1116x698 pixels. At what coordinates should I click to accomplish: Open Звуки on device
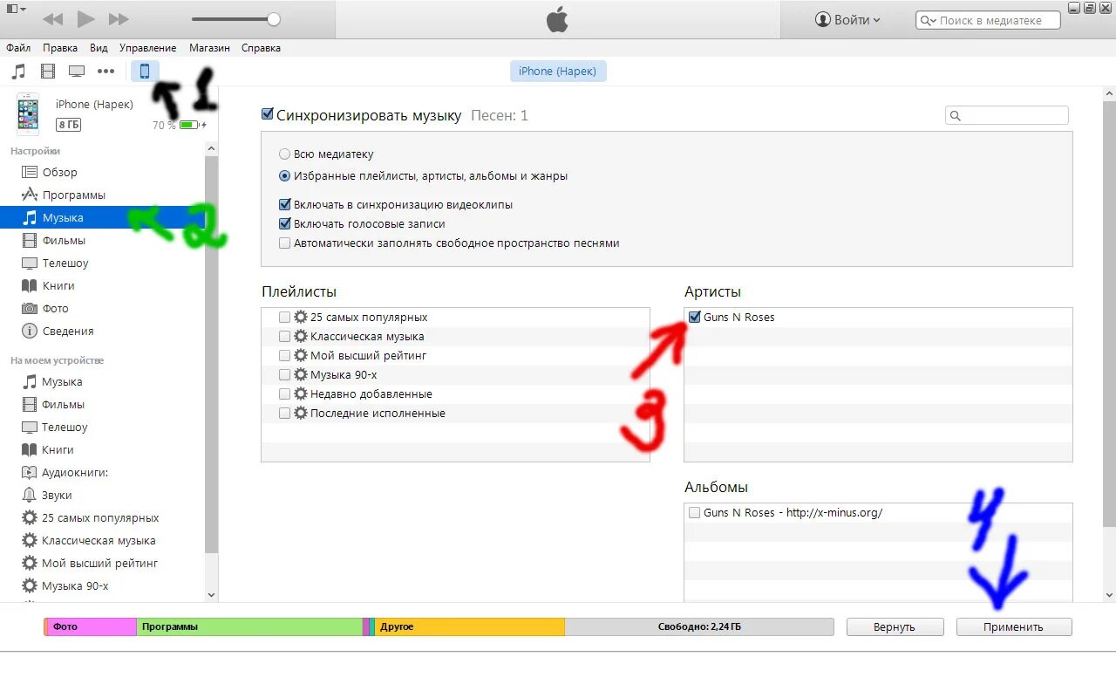(x=103, y=495)
